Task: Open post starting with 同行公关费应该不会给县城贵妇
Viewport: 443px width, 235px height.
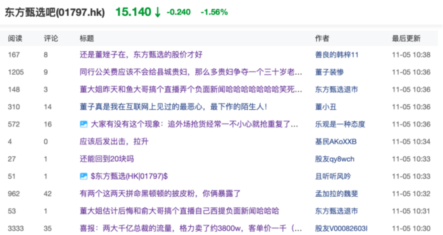Action: [x=191, y=72]
